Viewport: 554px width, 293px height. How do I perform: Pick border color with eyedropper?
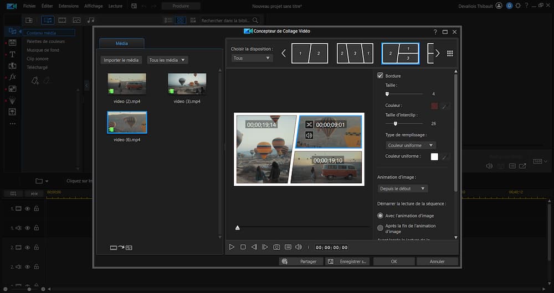pyautogui.click(x=445, y=106)
